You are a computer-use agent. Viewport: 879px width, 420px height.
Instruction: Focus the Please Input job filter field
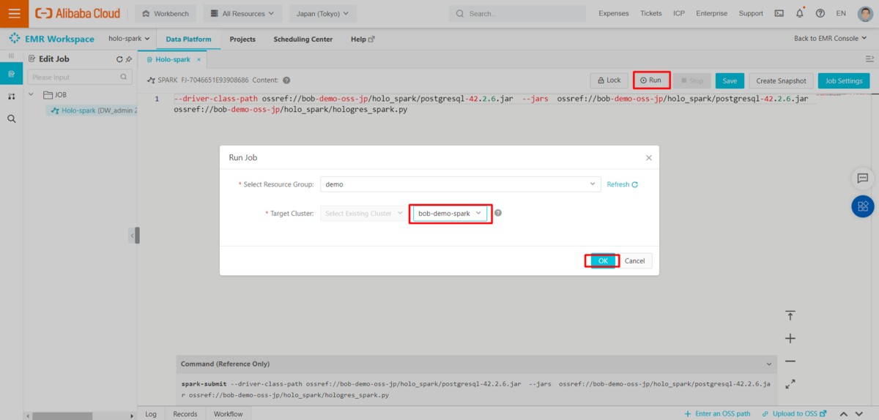(79, 77)
